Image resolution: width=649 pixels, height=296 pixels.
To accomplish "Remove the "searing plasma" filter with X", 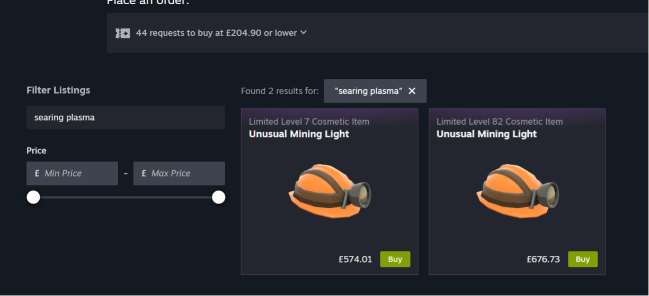I will click(412, 91).
